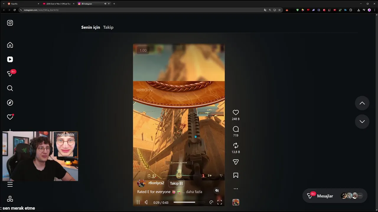378x212 pixels.
Task: Open the playback speed control icon
Action: [211, 202]
